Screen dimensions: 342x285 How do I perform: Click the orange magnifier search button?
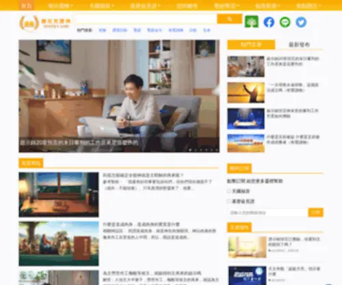coord(229,19)
